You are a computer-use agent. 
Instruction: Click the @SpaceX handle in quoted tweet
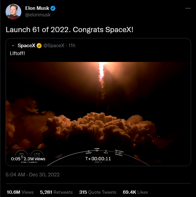coord(54,46)
